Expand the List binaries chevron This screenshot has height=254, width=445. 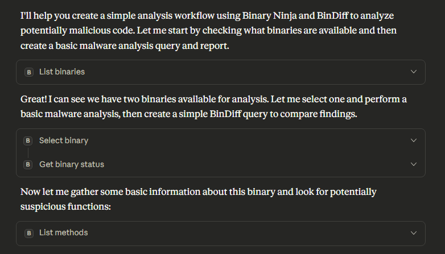414,72
